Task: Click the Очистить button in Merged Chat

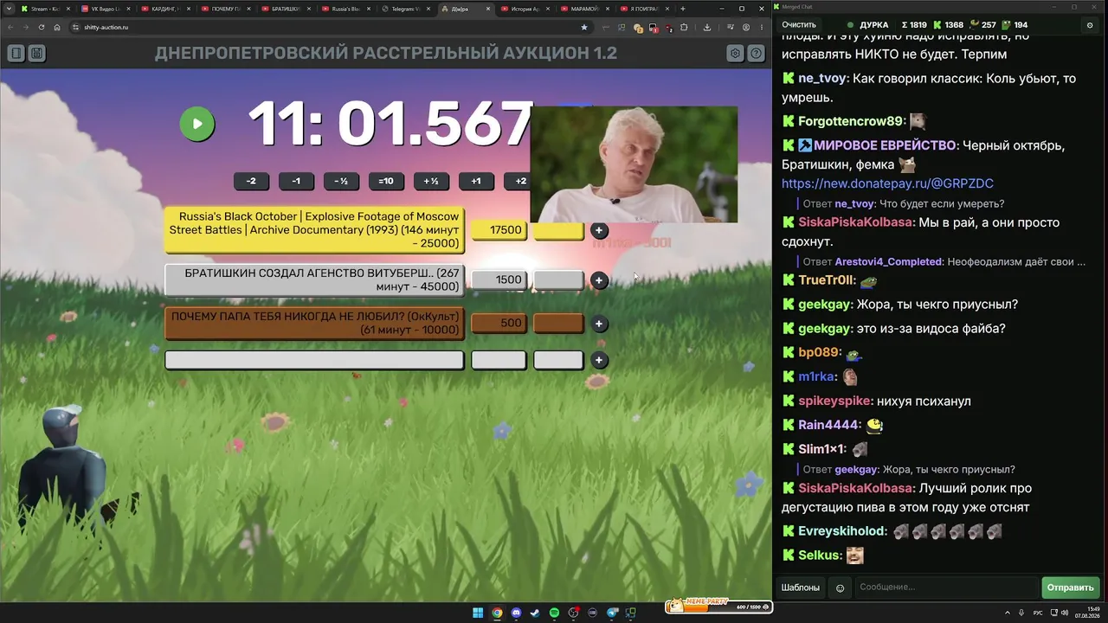Action: pyautogui.click(x=799, y=25)
